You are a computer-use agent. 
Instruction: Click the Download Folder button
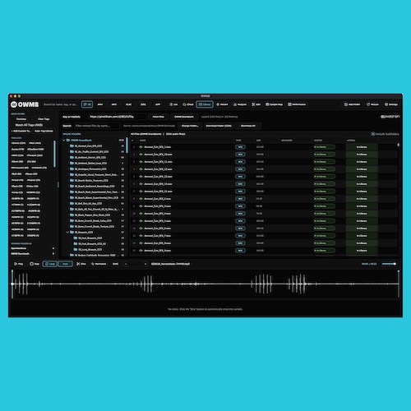pos(219,126)
